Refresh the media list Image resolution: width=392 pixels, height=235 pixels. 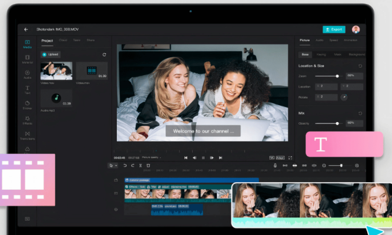[105, 55]
